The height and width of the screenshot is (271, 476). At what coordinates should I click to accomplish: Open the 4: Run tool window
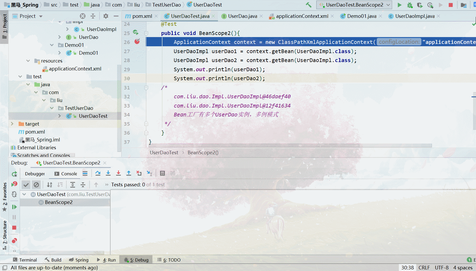[106, 260]
